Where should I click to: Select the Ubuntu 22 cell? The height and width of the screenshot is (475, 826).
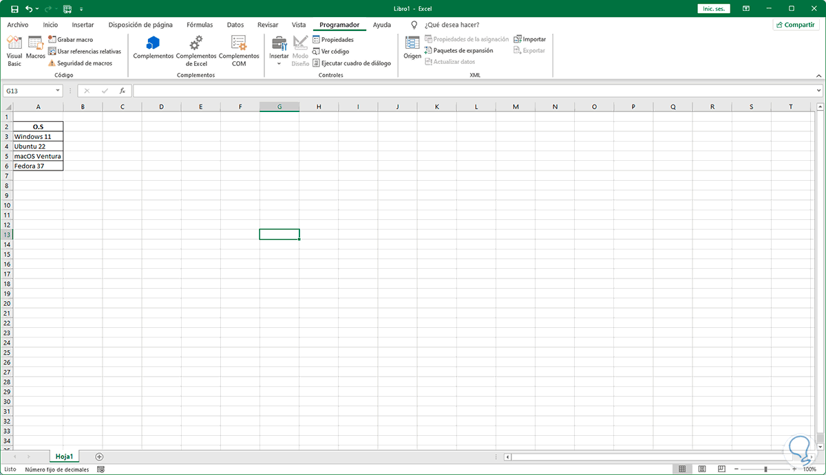(38, 146)
